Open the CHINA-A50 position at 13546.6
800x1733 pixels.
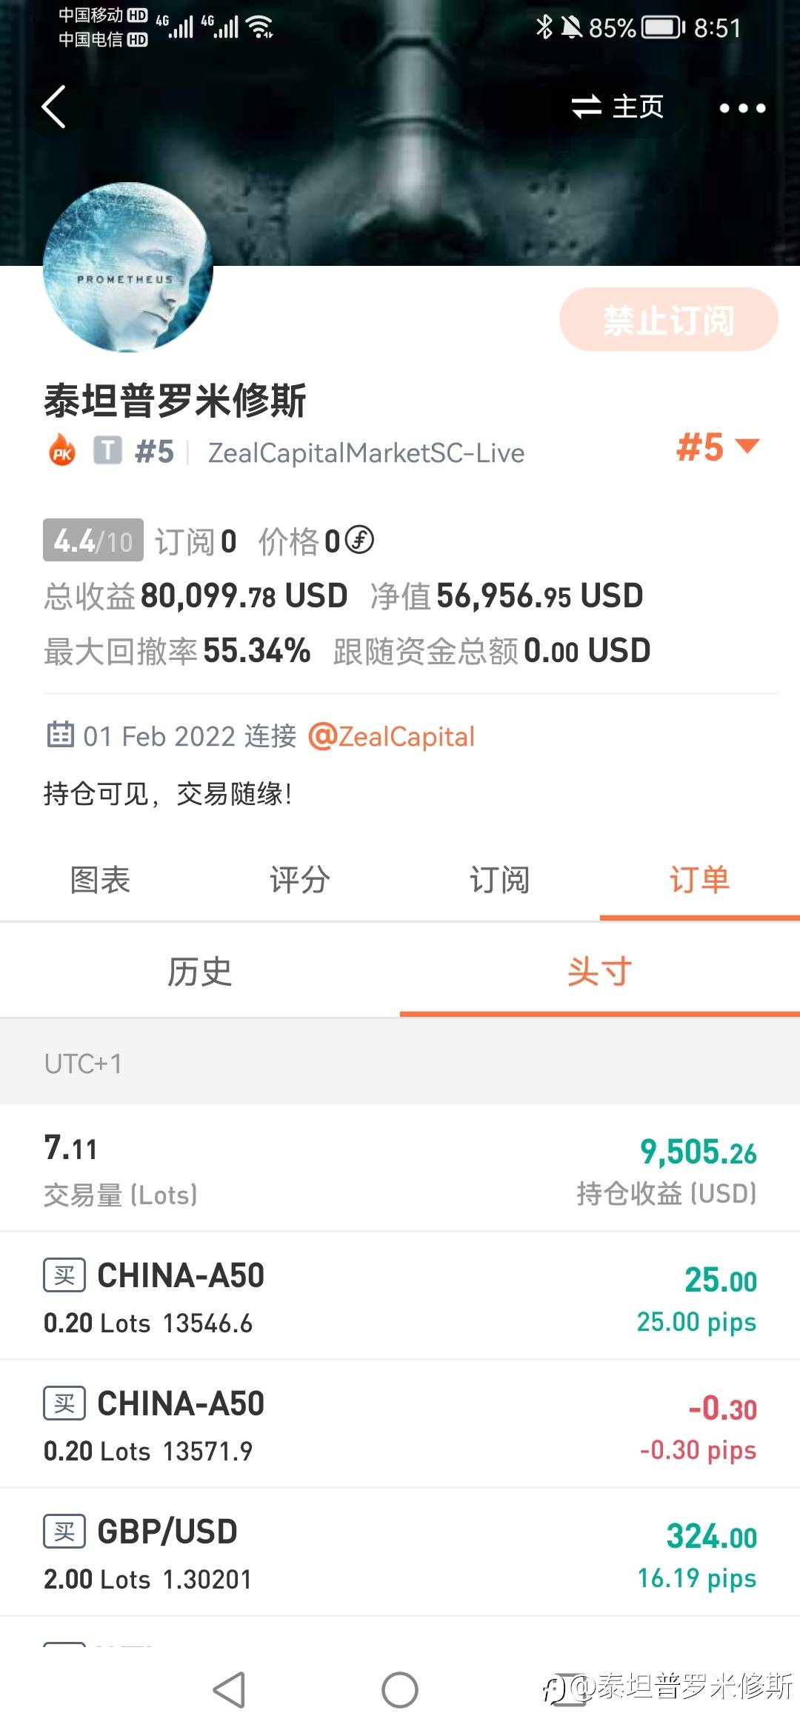pos(400,1296)
